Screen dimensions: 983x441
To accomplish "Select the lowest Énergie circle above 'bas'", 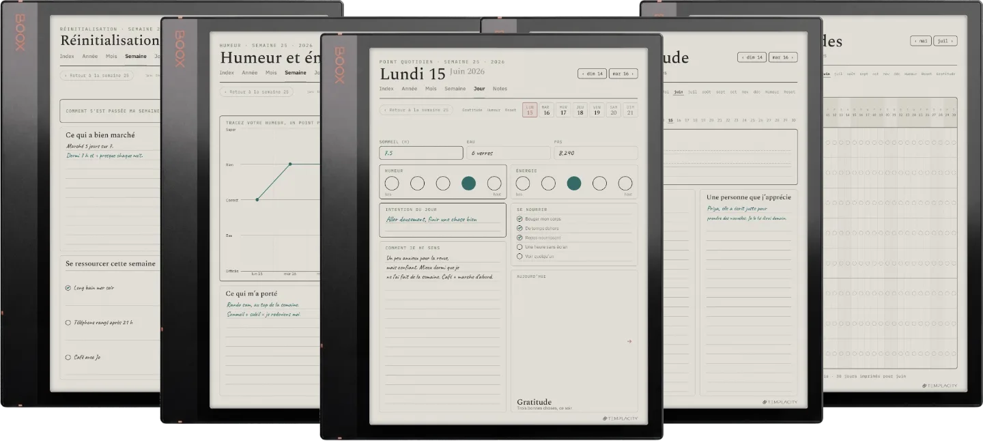I will pos(523,183).
